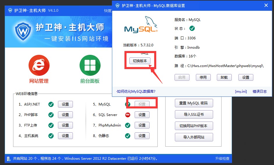Image resolution: width=274 pixels, height=165 pixels.
Task: Open the green 前台面板 grid icon
Action: tap(90, 65)
